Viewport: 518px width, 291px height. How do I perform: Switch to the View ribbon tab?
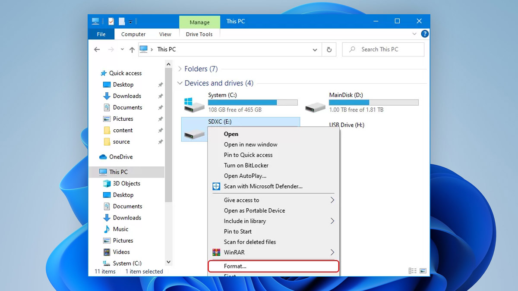click(165, 34)
